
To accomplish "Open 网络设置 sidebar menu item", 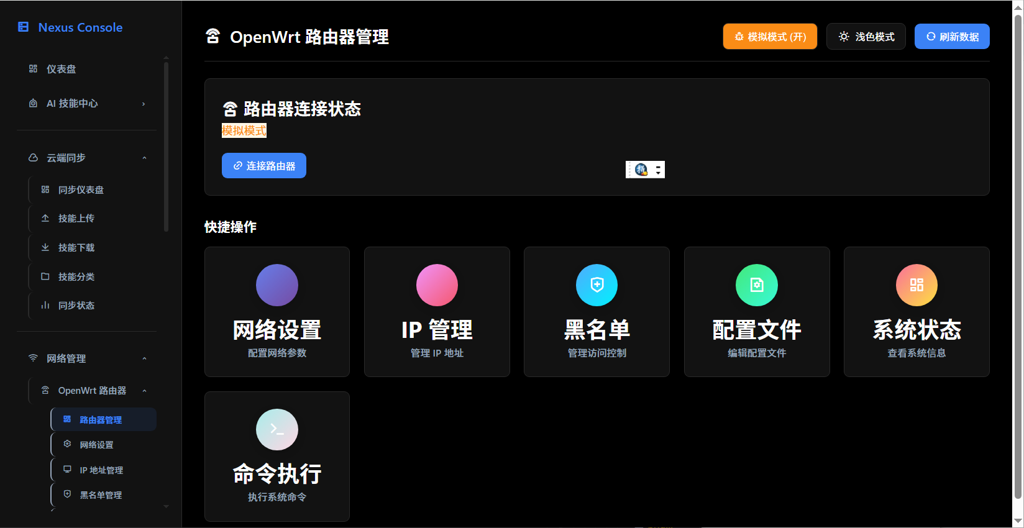I will point(104,444).
